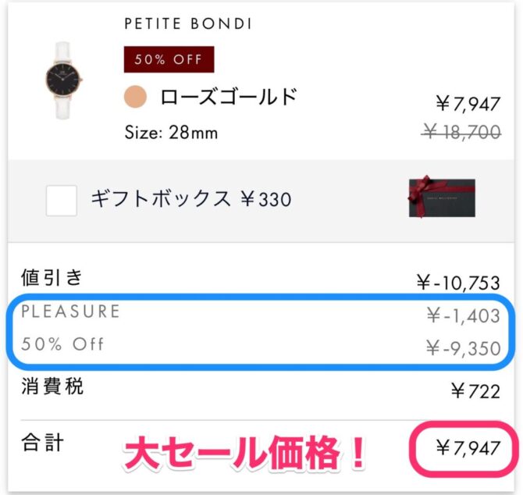The image size is (523, 495).
Task: Click the circled total price ¥7,947
Action: [x=467, y=448]
